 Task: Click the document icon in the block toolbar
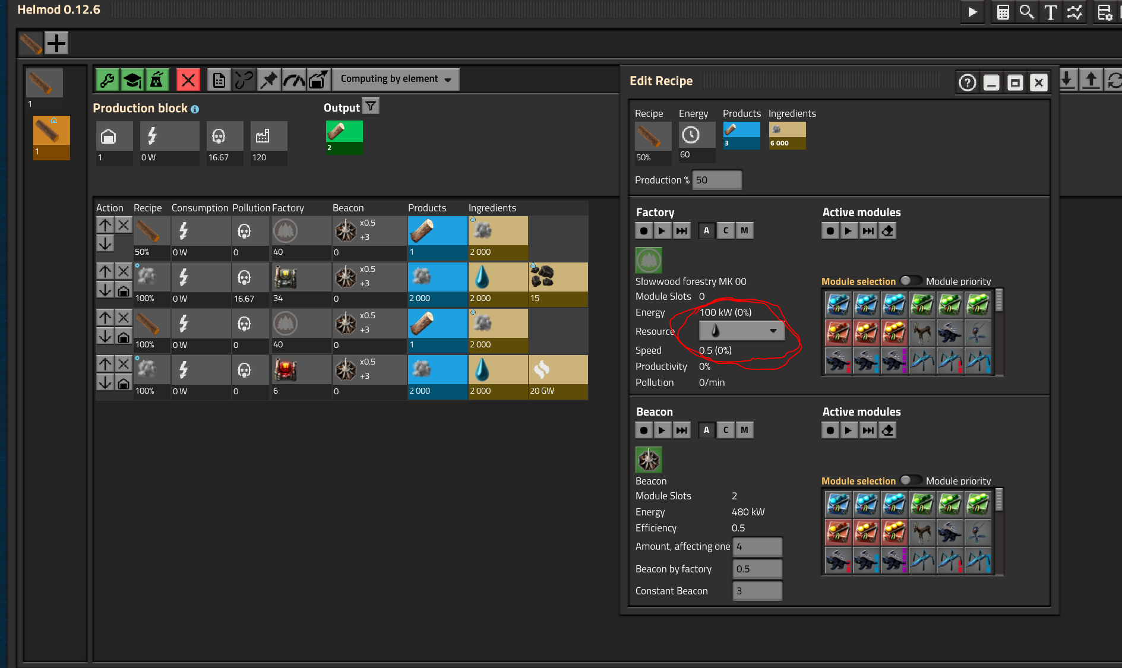219,80
